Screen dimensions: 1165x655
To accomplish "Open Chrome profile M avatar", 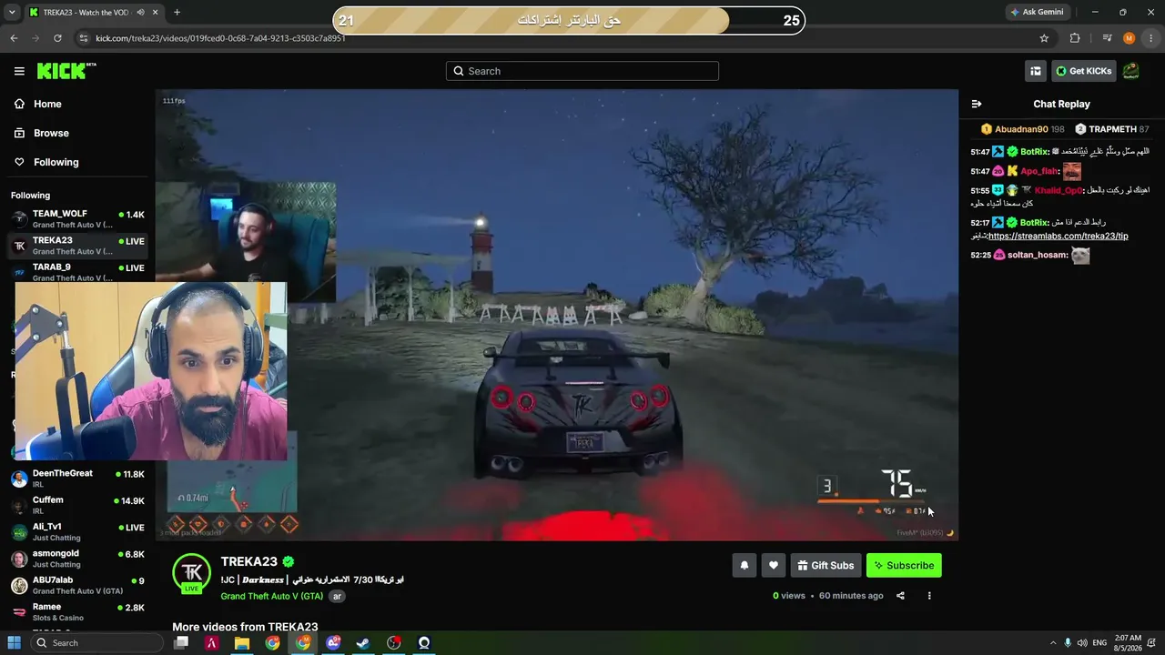I will click(x=1130, y=38).
